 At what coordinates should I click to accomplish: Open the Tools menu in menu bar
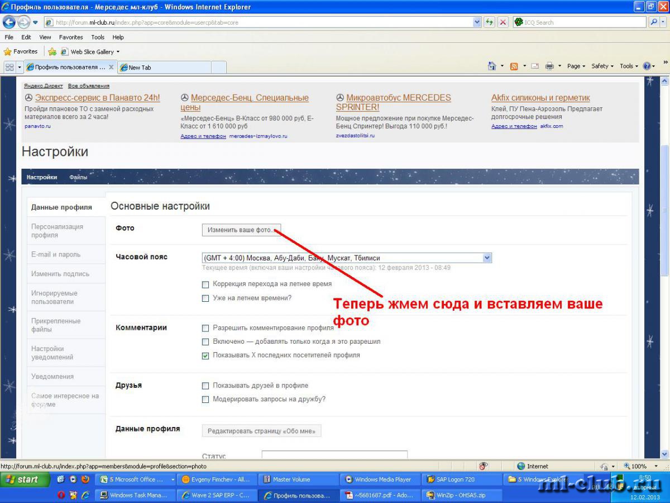tap(98, 37)
